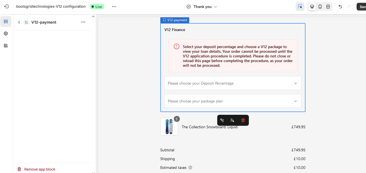Open the Settings gear panel
Viewport: 366px width, 173px height.
6,34
